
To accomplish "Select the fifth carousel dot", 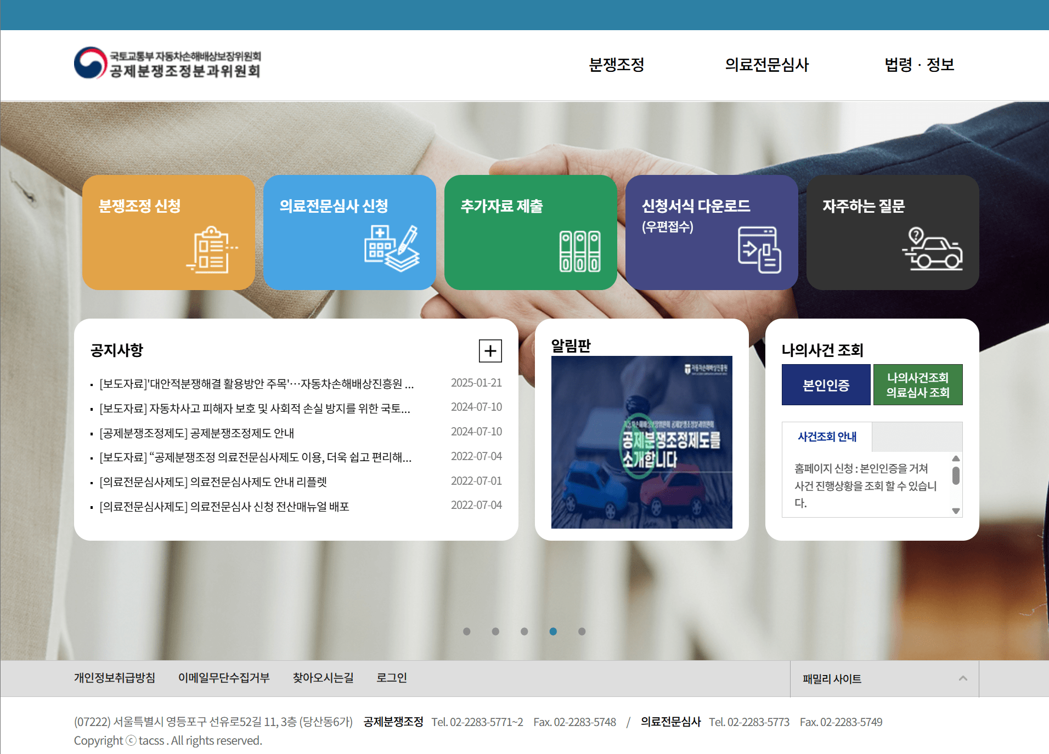I will (582, 631).
